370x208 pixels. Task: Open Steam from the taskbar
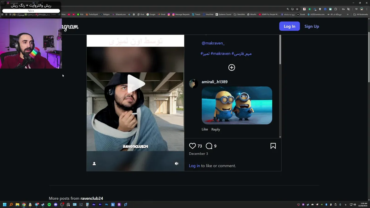(x=43, y=205)
